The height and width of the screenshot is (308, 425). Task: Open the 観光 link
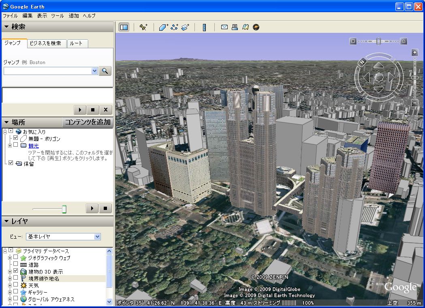(x=34, y=145)
